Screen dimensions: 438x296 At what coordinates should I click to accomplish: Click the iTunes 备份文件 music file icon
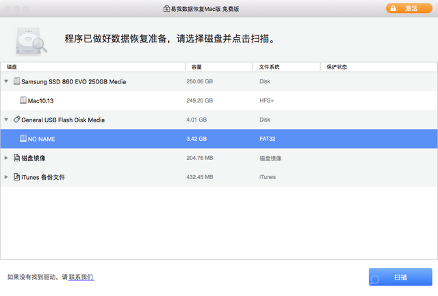click(x=16, y=177)
